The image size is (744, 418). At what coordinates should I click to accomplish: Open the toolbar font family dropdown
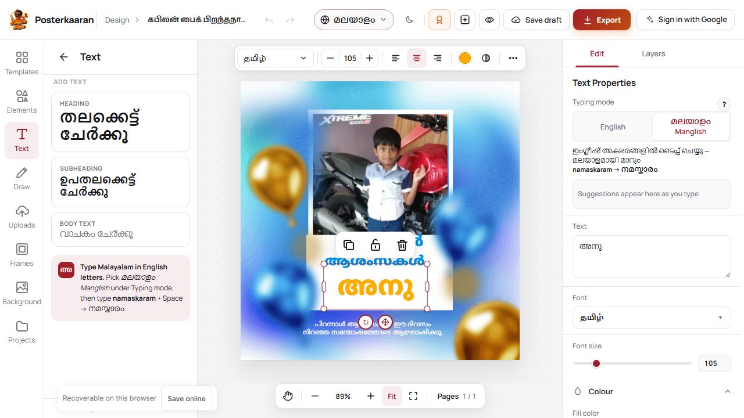(x=275, y=58)
